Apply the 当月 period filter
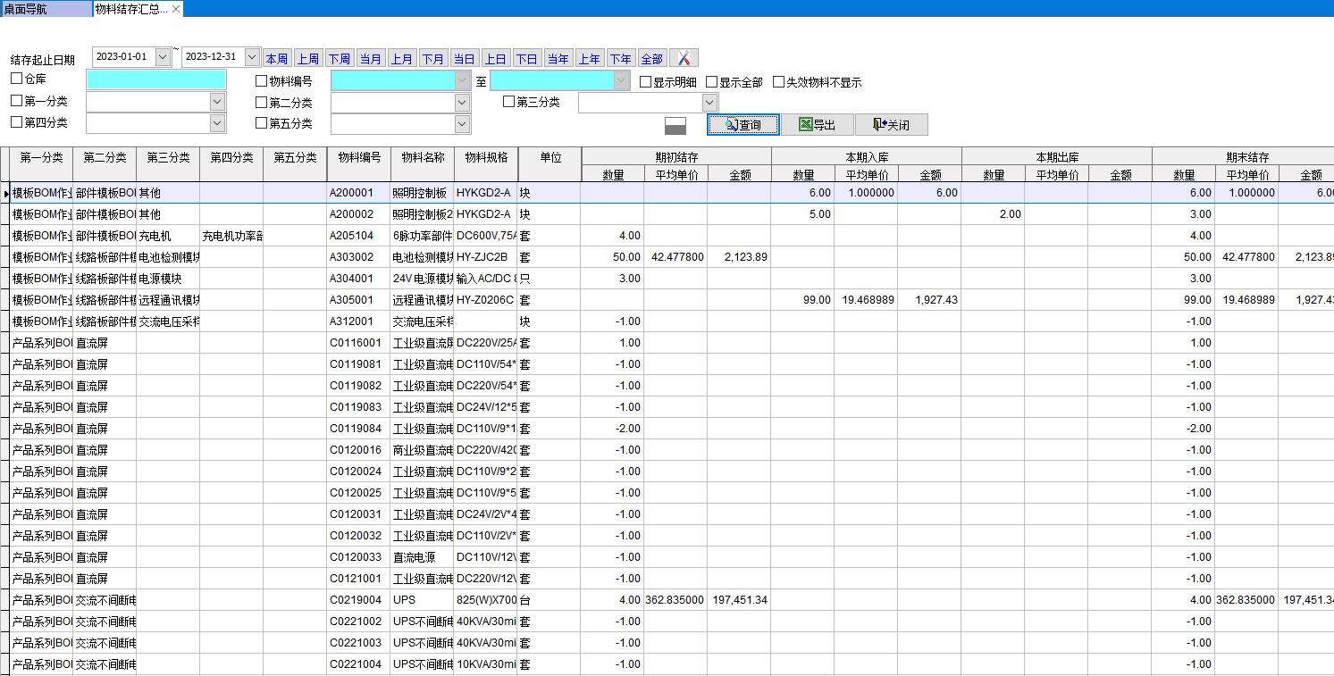The height and width of the screenshot is (676, 1334). [x=371, y=57]
